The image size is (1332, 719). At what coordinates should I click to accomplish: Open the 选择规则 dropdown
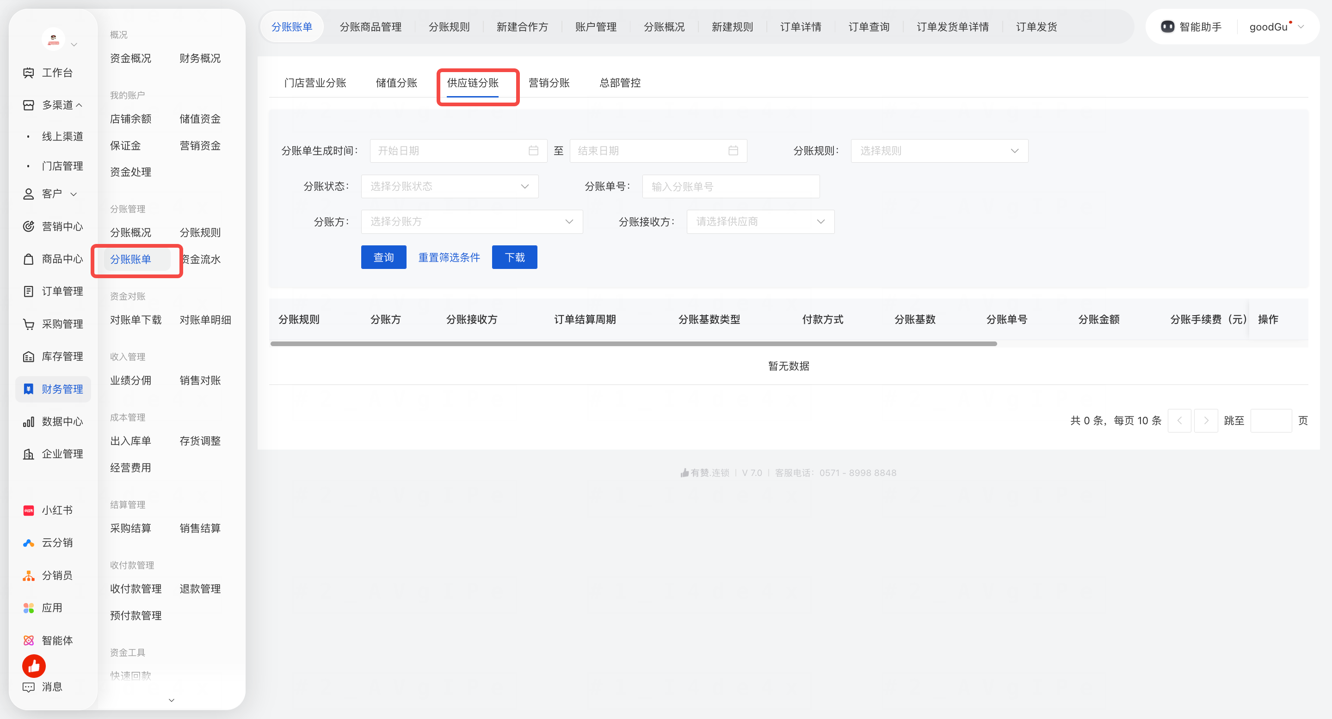pyautogui.click(x=939, y=151)
